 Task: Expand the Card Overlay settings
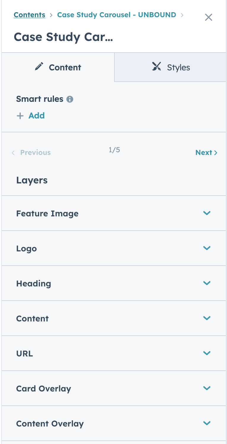tap(207, 388)
